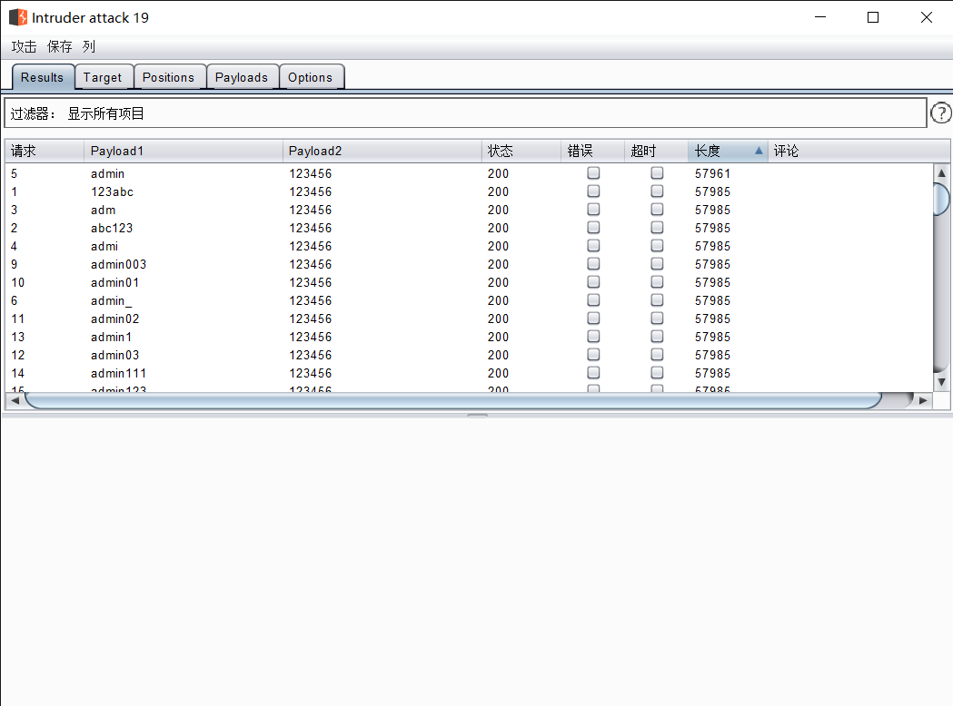Viewport: 953px width, 706px height.
Task: Toggle 超时 checkbox for abc123 row
Action: pos(657,228)
